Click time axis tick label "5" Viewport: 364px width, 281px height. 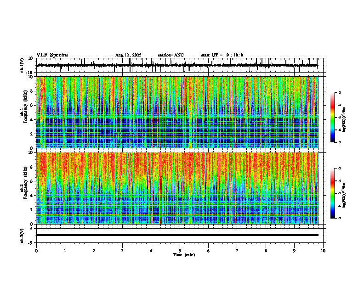pos(180,251)
